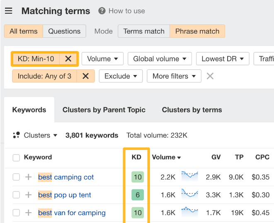Screen dimensions: 274x223
Task: Open the Global volume filter dropdown
Action: (x=160, y=59)
